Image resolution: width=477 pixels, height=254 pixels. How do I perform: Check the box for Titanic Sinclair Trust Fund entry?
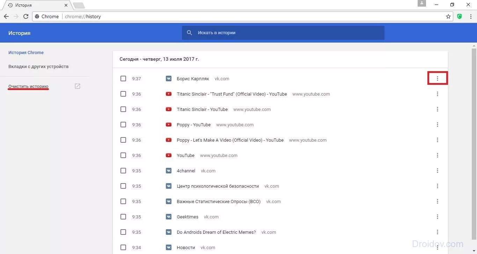[x=123, y=94]
